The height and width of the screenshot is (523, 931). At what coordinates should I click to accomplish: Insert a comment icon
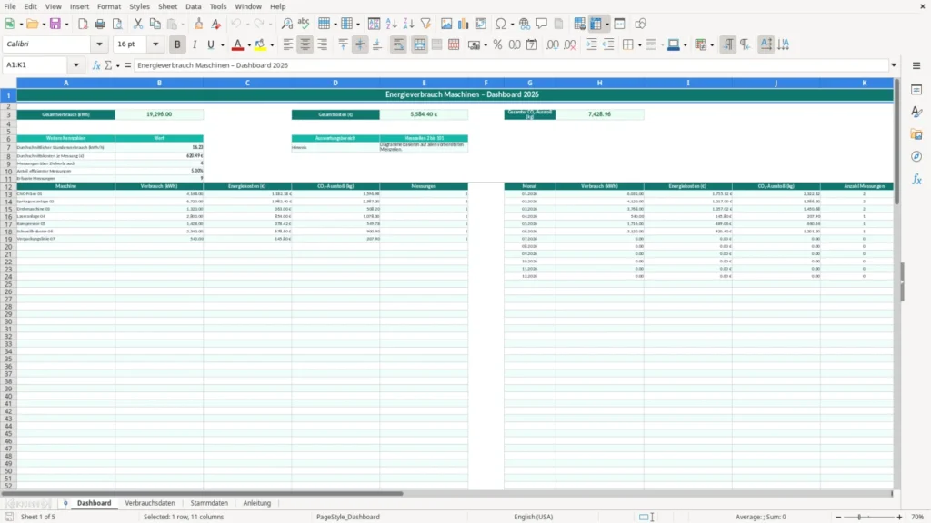[x=542, y=24]
